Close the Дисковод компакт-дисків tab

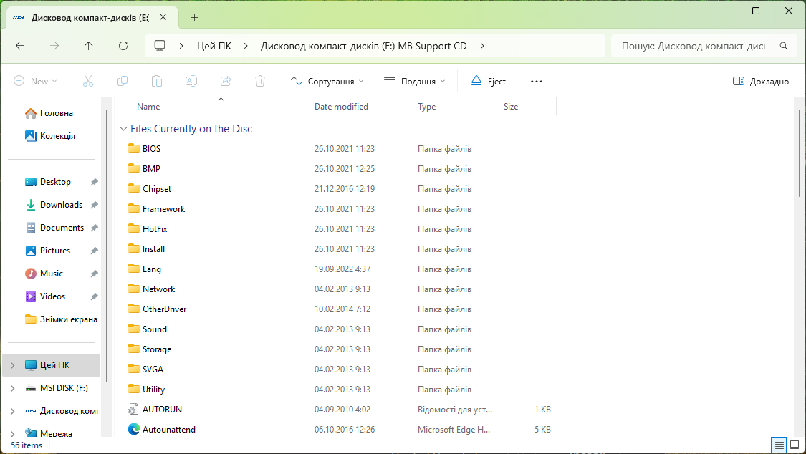click(163, 17)
